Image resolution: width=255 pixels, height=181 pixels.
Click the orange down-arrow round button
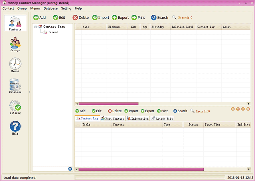tap(243, 109)
